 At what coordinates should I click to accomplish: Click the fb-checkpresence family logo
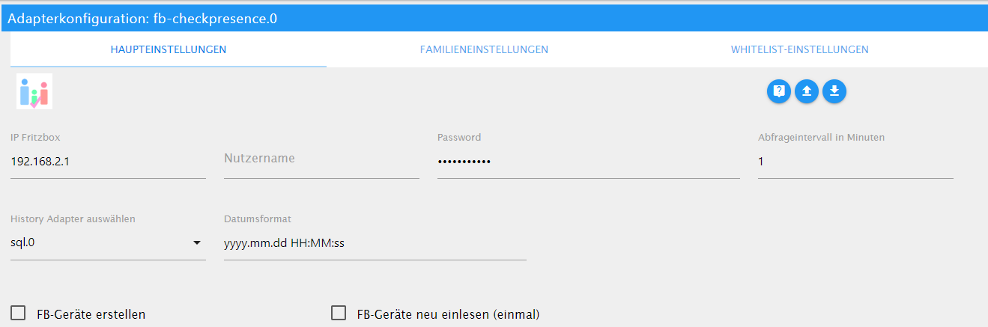pyautogui.click(x=34, y=91)
